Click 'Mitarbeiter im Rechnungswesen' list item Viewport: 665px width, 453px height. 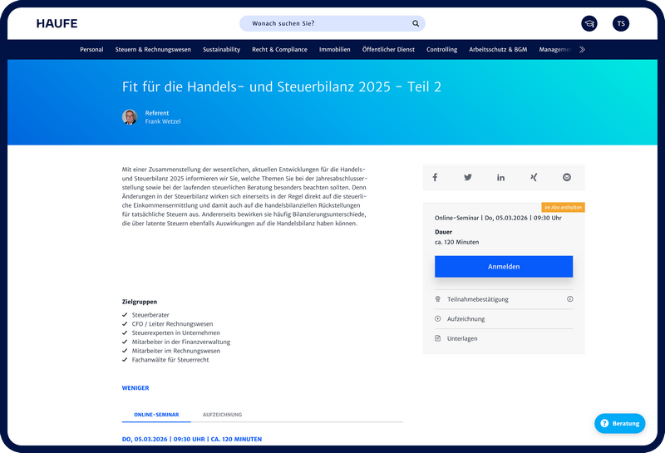(x=176, y=351)
